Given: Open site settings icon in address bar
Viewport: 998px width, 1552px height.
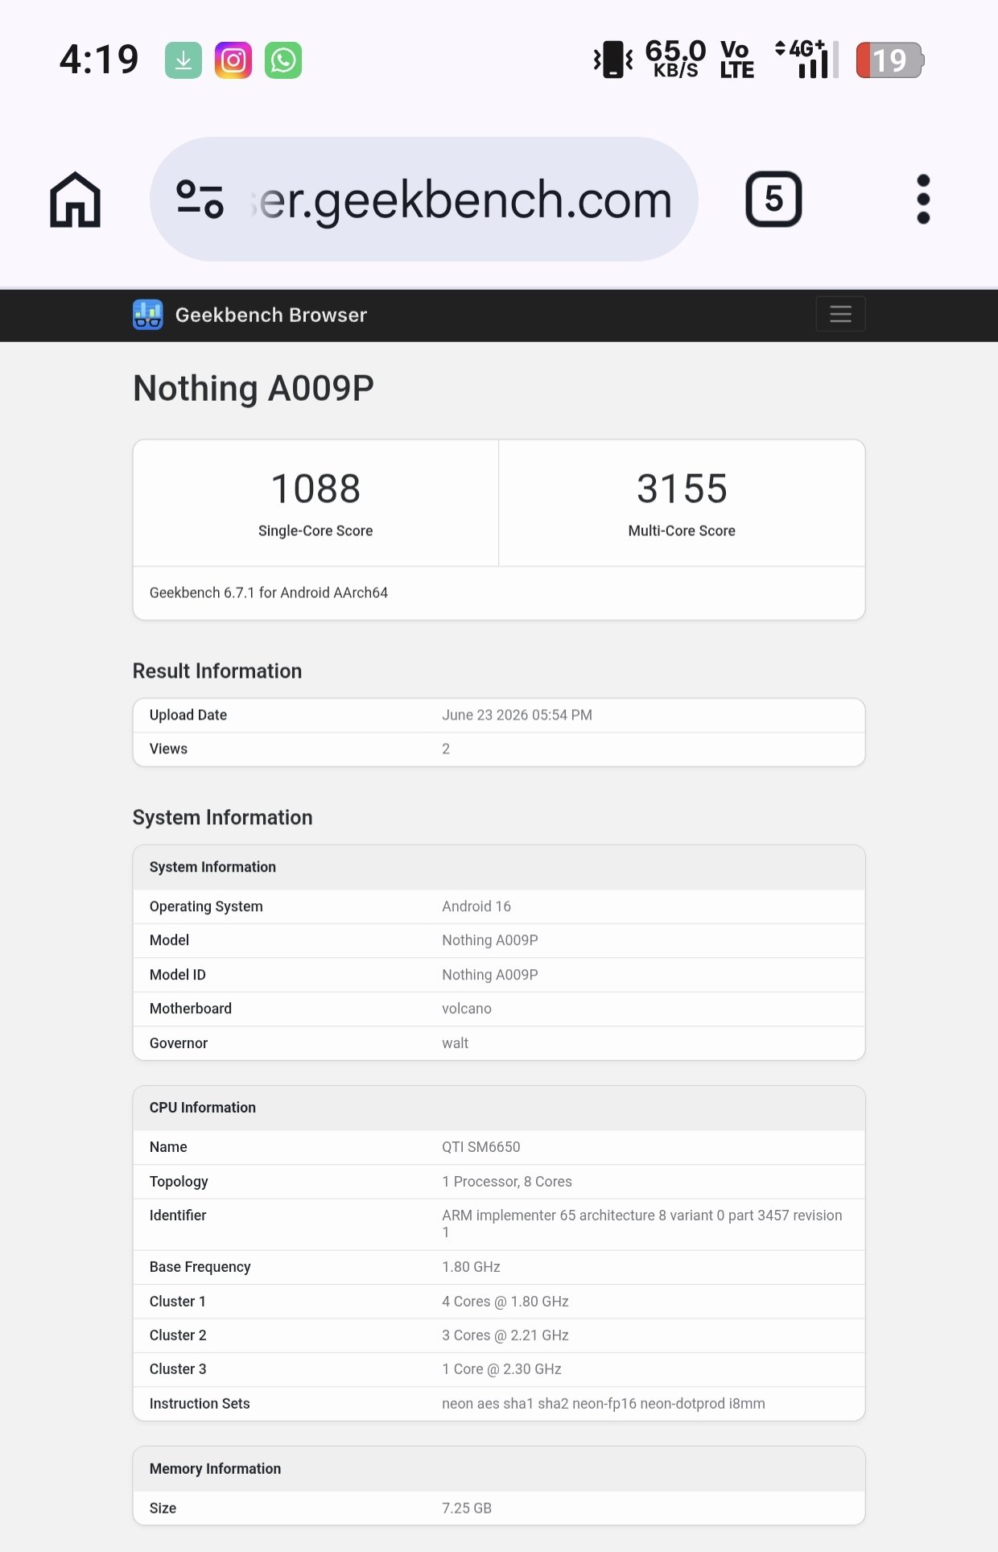Looking at the screenshot, I should click(200, 199).
